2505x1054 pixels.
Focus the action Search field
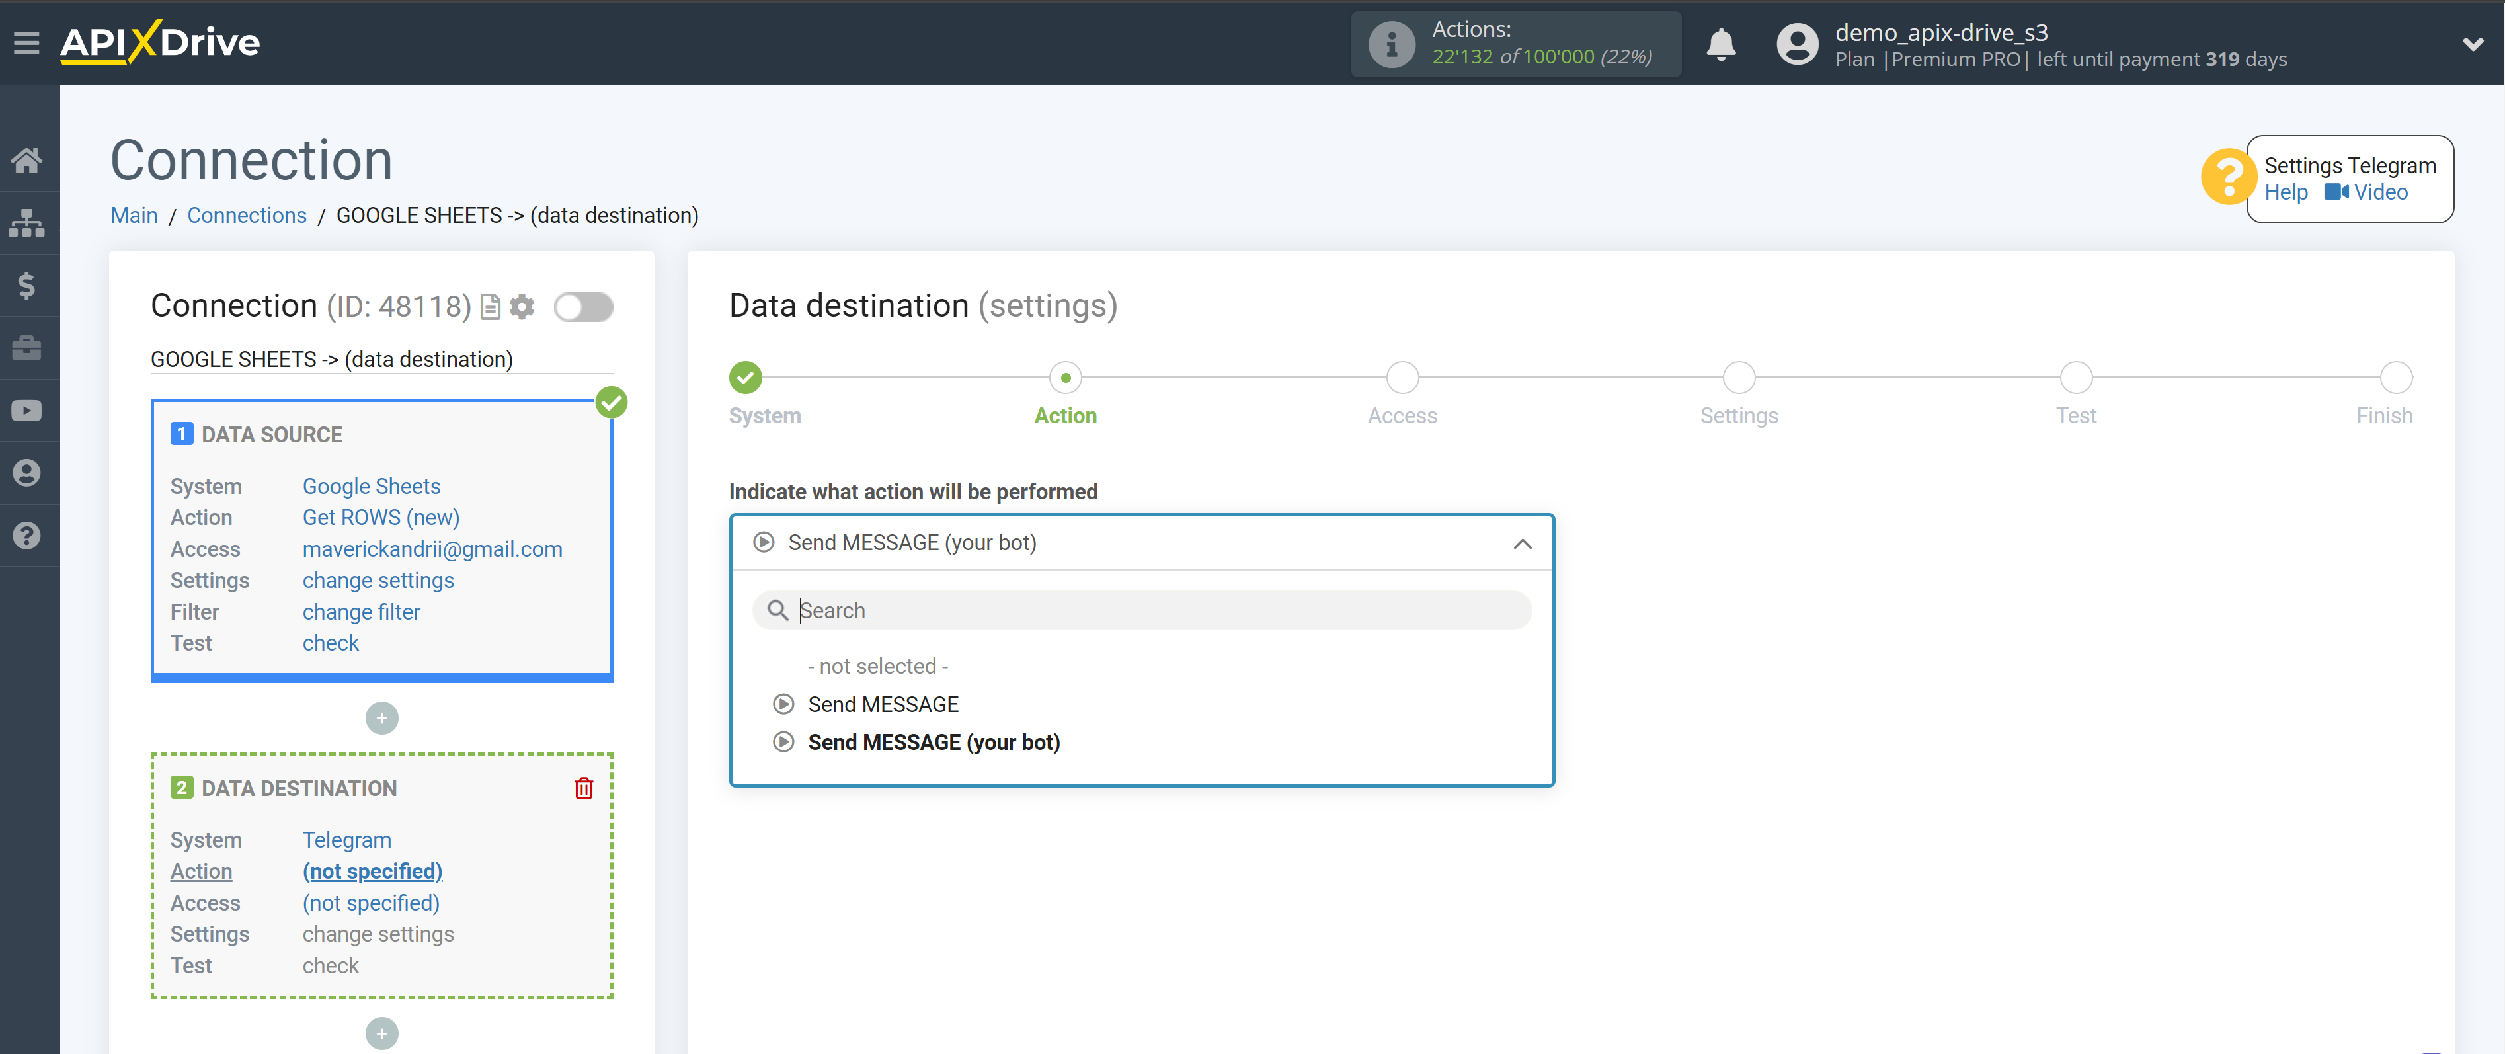[x=1142, y=610]
